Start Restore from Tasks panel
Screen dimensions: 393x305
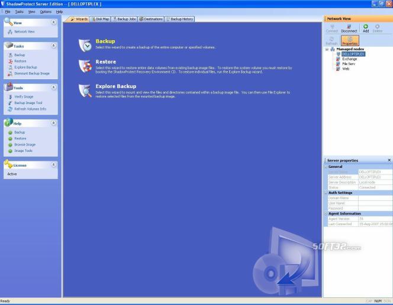20,61
